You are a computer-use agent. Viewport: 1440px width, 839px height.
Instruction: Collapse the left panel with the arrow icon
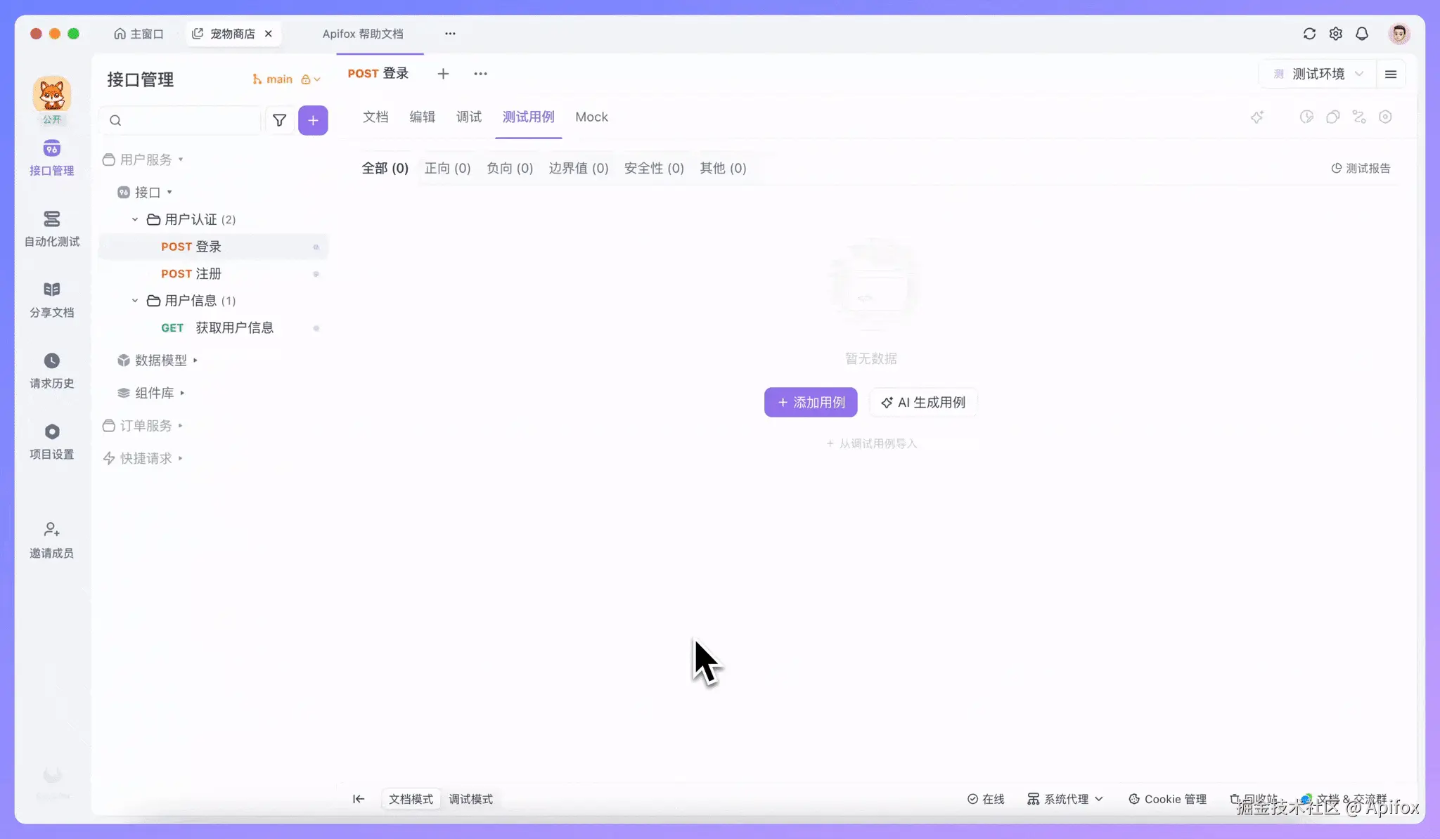click(359, 799)
